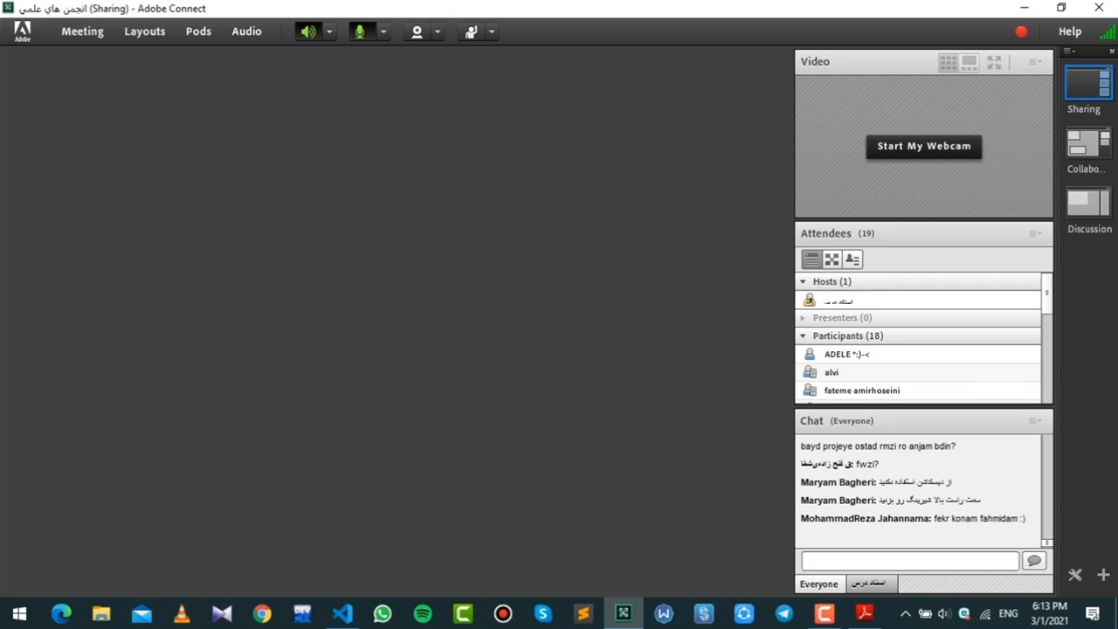1118x629 pixels.
Task: Click the chat message input field
Action: pos(909,561)
